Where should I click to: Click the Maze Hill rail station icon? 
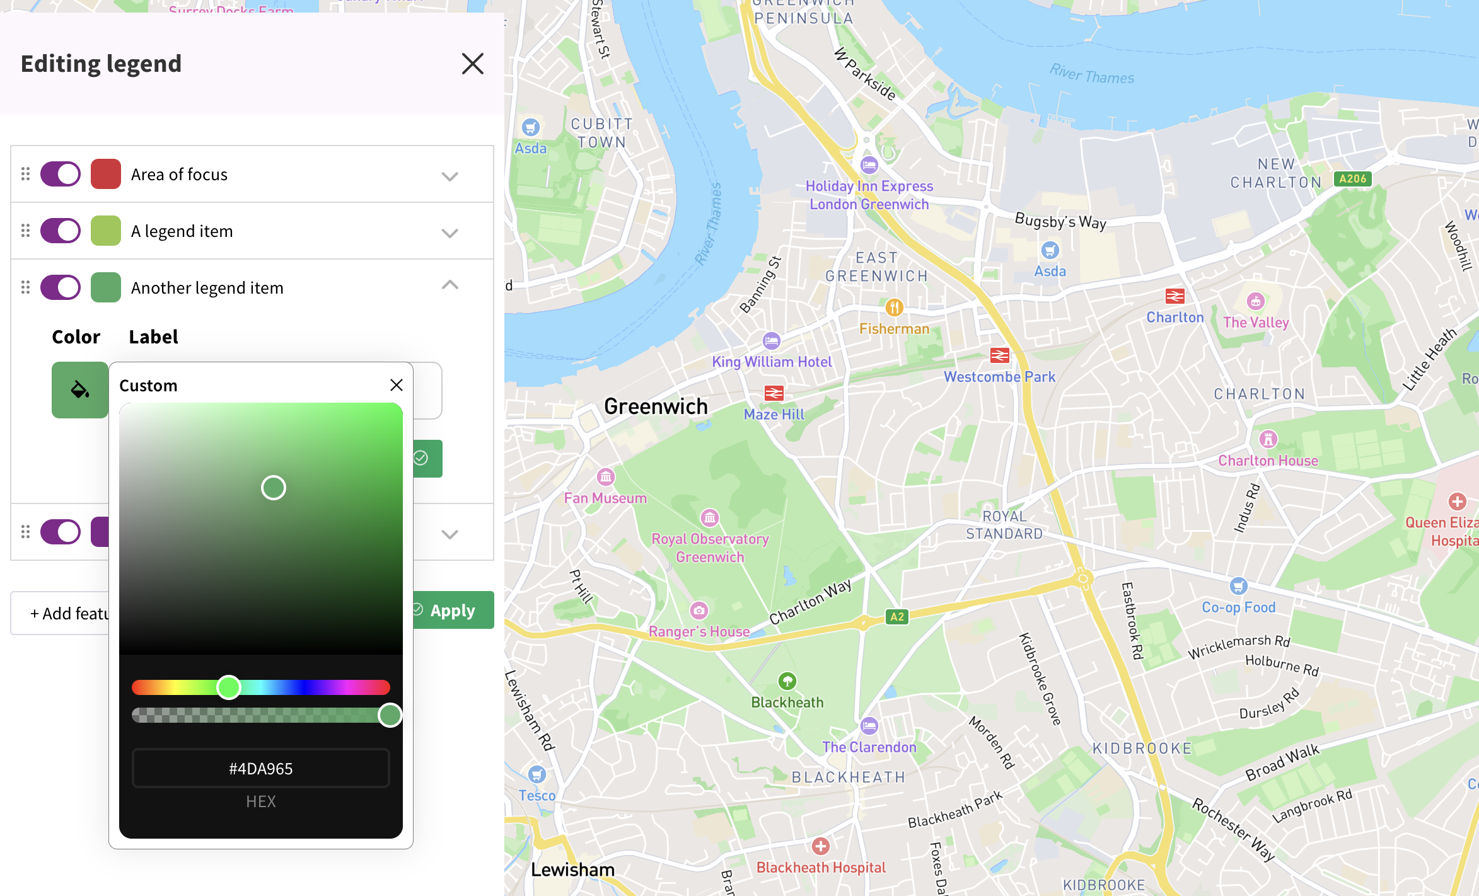774,394
